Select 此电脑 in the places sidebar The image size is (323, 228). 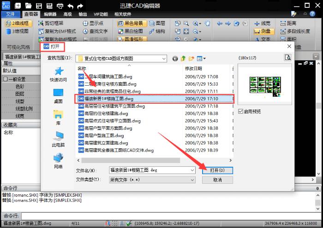pos(58,140)
